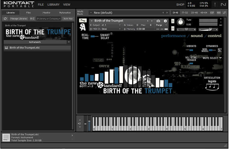Load previous instrument with left arrow

(x=148, y=21)
